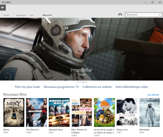Select the first carousel page dot
The width and height of the screenshot is (163, 137).
click(77, 82)
